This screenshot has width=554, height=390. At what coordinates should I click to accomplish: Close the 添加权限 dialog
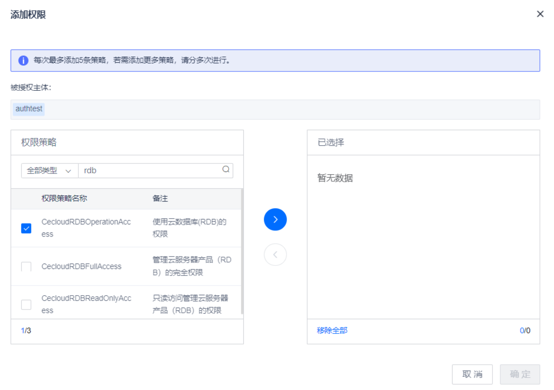(540, 14)
